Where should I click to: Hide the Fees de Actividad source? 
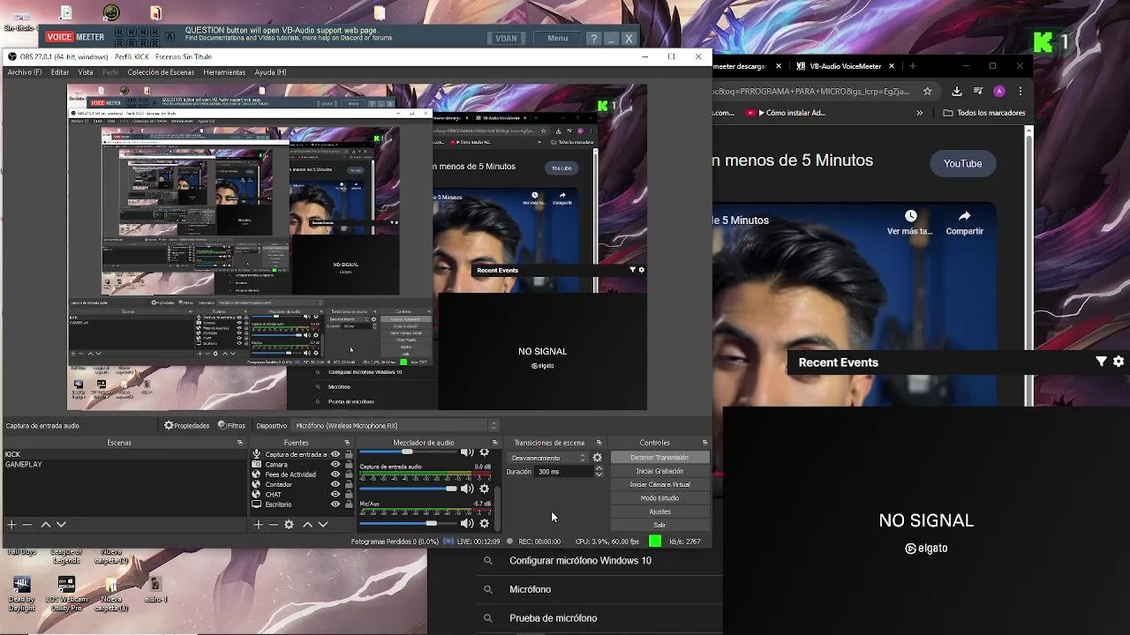click(335, 474)
